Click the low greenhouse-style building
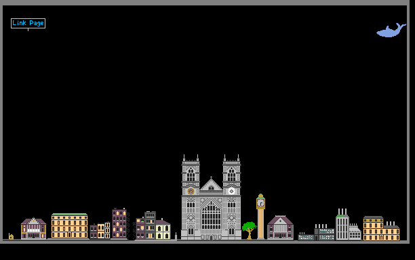The width and height of the screenshot is (415, 260). click(x=306, y=236)
